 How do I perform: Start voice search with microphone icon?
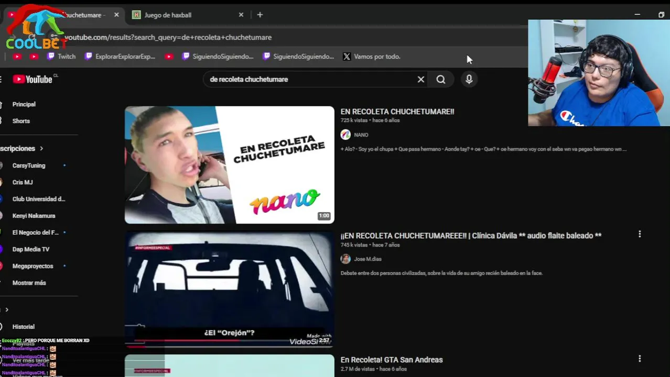469,79
